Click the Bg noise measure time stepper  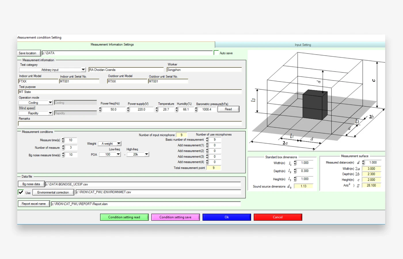click(x=63, y=155)
